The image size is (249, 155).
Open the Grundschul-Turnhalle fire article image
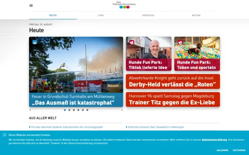[76, 65]
